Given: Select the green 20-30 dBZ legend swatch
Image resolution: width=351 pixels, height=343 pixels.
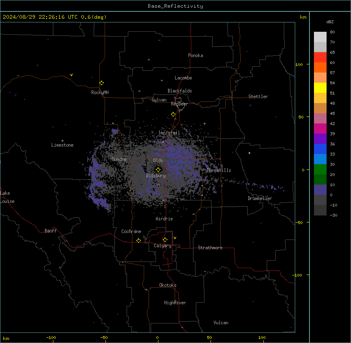Looking at the screenshot, I should click(x=320, y=169).
